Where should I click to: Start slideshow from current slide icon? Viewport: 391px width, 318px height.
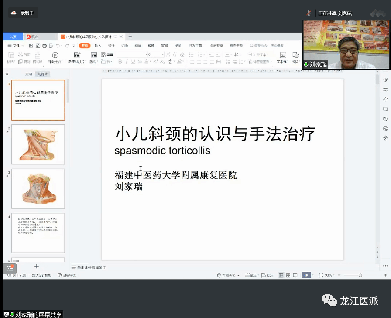point(55,55)
